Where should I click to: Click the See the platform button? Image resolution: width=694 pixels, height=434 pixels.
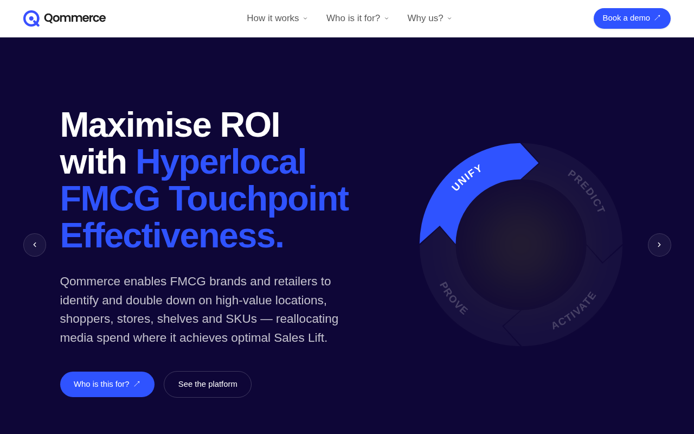(208, 384)
